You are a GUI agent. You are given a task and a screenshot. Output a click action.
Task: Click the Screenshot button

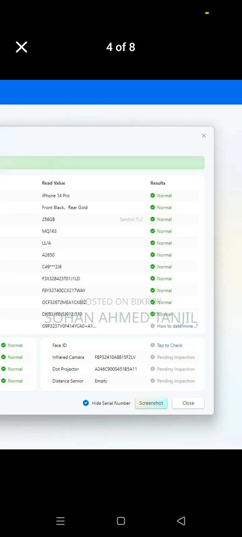151,403
